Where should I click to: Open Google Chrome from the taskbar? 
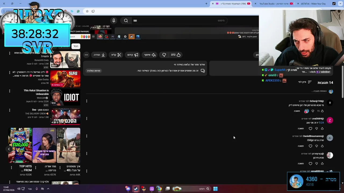pyautogui.click(x=159, y=189)
